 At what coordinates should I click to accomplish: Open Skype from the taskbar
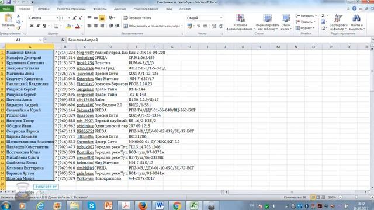tap(91, 205)
